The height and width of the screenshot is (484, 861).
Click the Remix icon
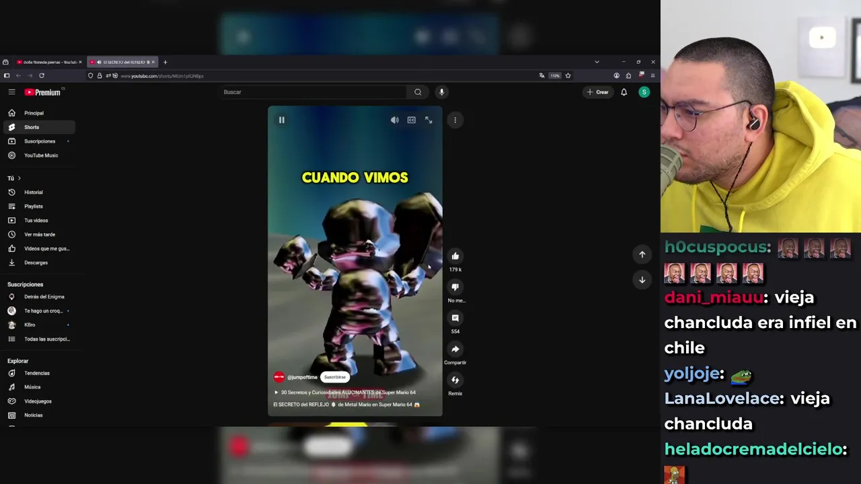point(455,380)
